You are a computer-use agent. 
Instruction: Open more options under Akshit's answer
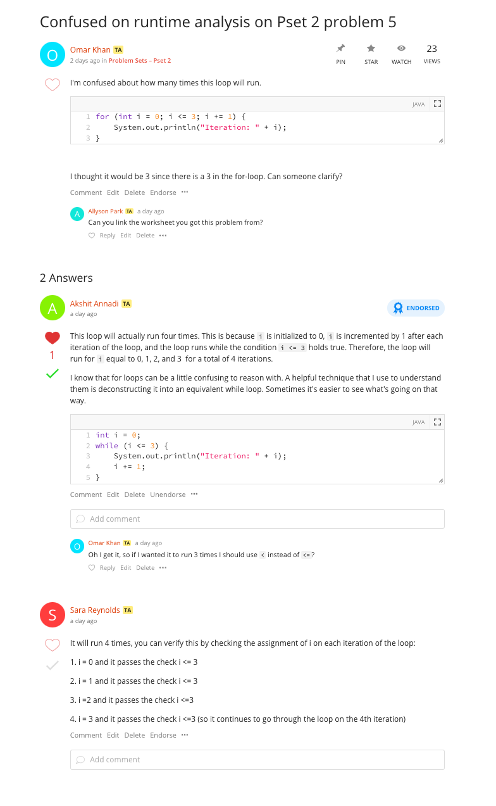(194, 494)
